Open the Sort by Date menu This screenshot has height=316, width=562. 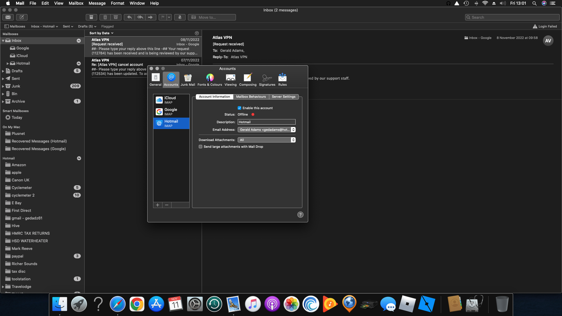point(101,33)
